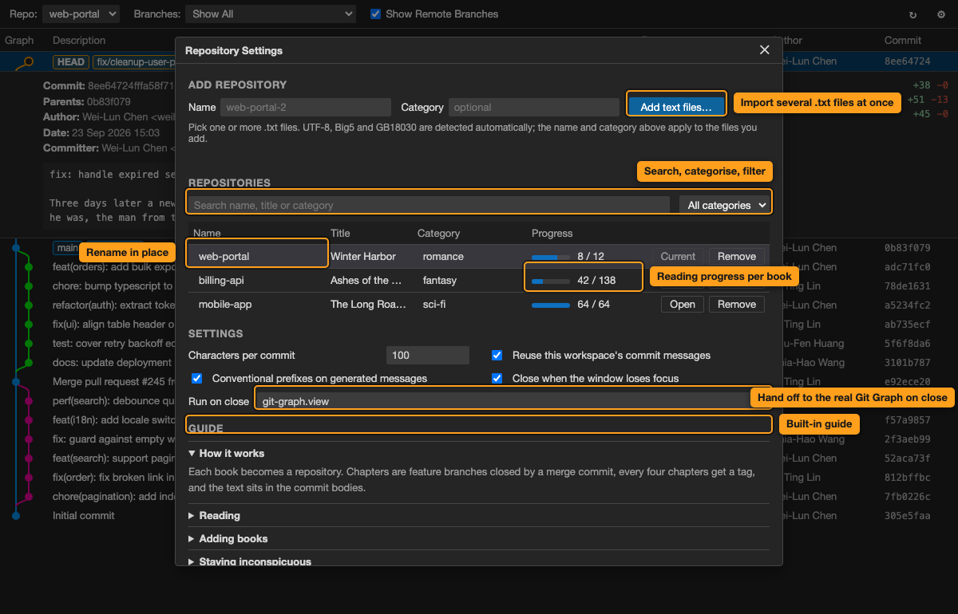Click the repository Name input field
The width and height of the screenshot is (958, 614).
pyautogui.click(x=306, y=107)
